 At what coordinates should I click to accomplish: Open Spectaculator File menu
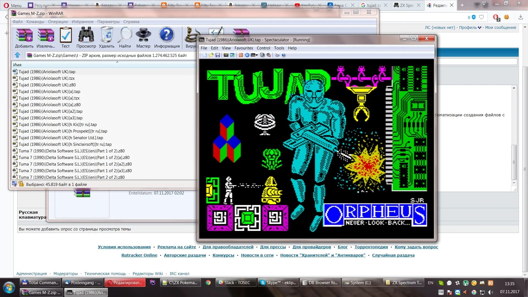[204, 48]
